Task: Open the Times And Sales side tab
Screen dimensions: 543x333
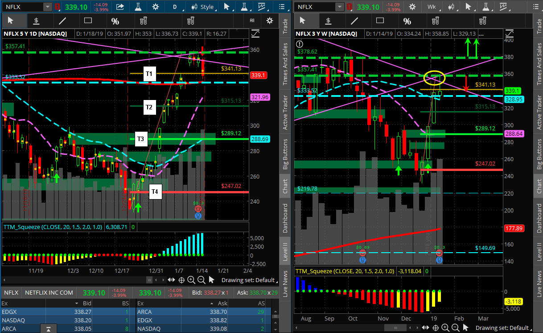Action: coord(285,64)
